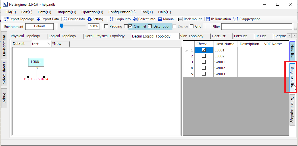The width and height of the screenshot is (298, 146).
Task: Click the Login Info icon
Action: tap(112, 19)
